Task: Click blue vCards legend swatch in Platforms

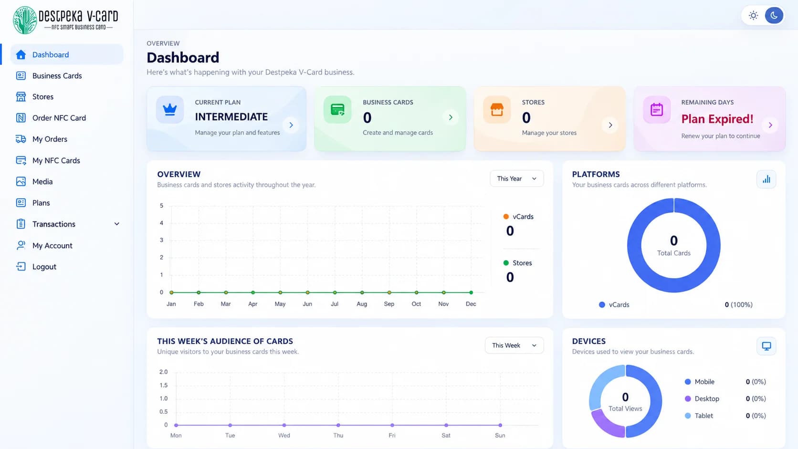Action: pyautogui.click(x=602, y=304)
